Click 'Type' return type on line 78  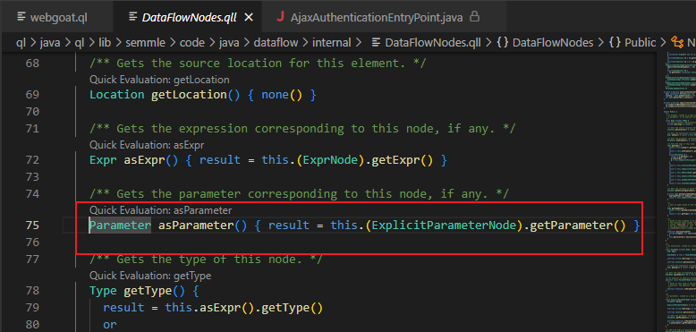[103, 291]
